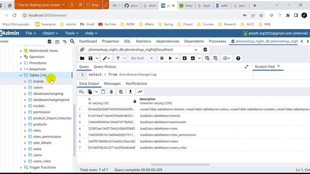This screenshot has height=174, width=310.
Task: Click new query tool database icon beside connection
Action: (x=205, y=50)
